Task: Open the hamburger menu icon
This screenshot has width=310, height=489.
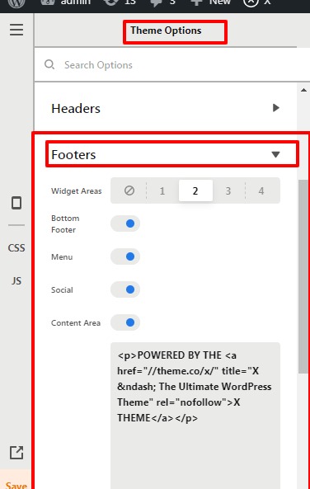Action: tap(16, 30)
